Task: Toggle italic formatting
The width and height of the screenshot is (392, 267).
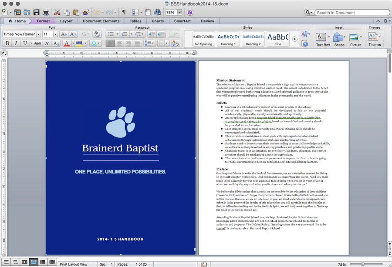Action: click(16, 43)
